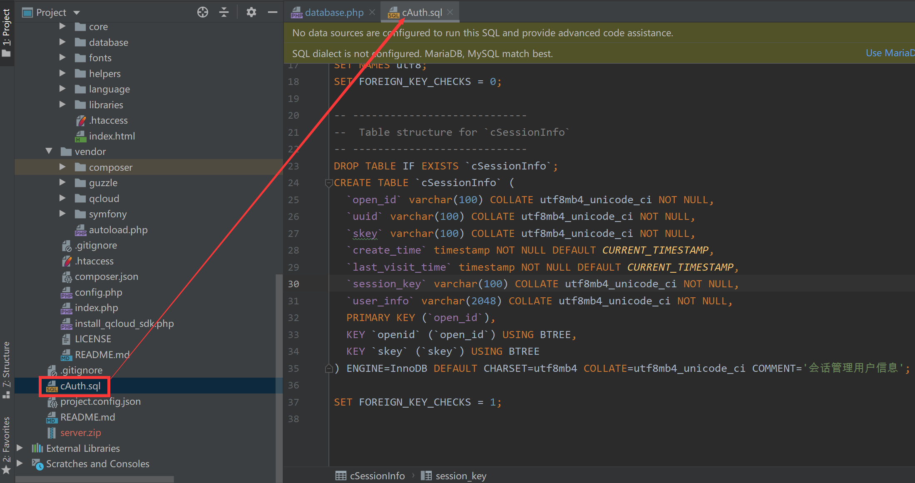This screenshot has height=483, width=915.
Task: Select .gitignore above cAuth.sql
Action: [75, 370]
